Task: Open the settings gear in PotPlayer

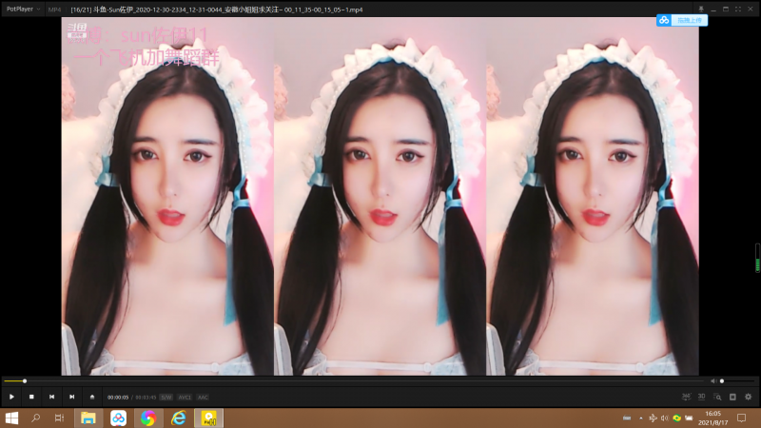Action: coord(748,397)
